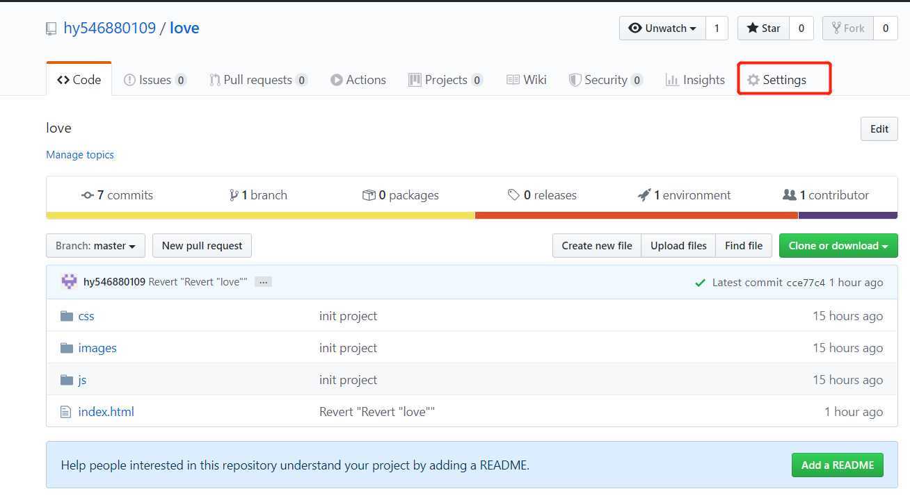910x498 pixels.
Task: Open the Branch: master dropdown
Action: tap(95, 246)
